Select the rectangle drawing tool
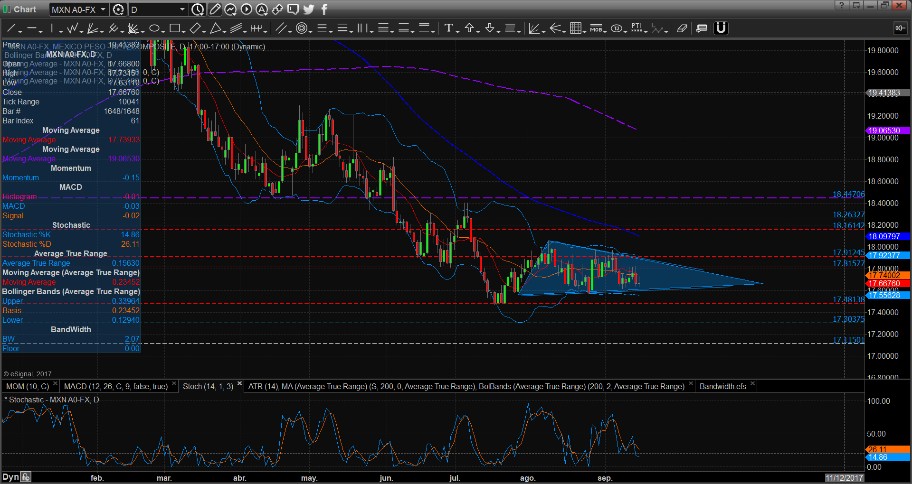912x484 pixels. (174, 28)
